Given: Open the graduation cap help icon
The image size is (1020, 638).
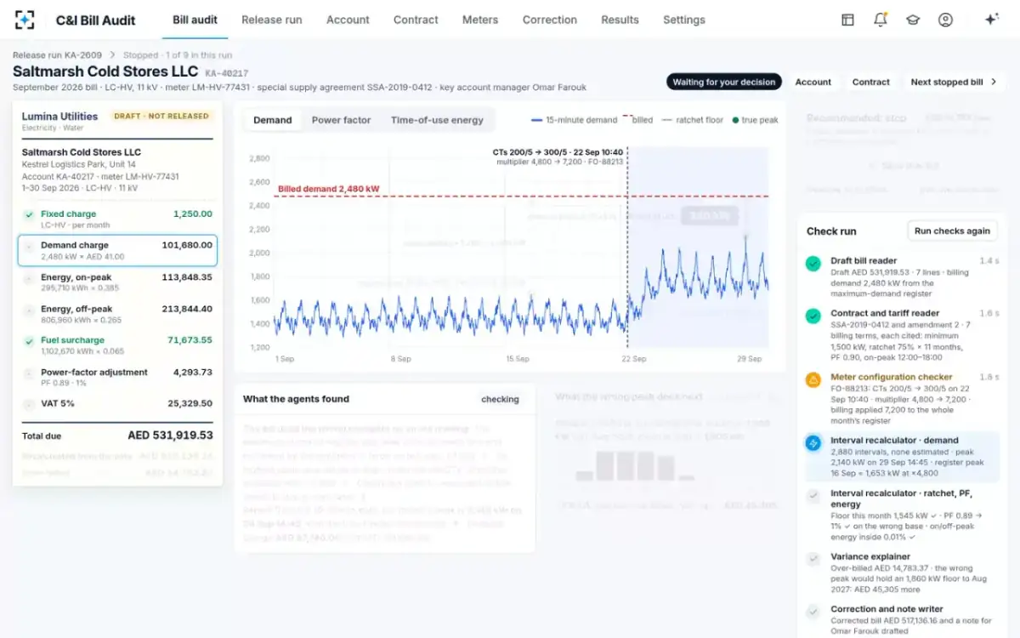Looking at the screenshot, I should (x=913, y=20).
